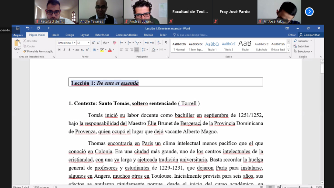Toggle yellow text highlight
334x188 pixels.
coord(102,50)
